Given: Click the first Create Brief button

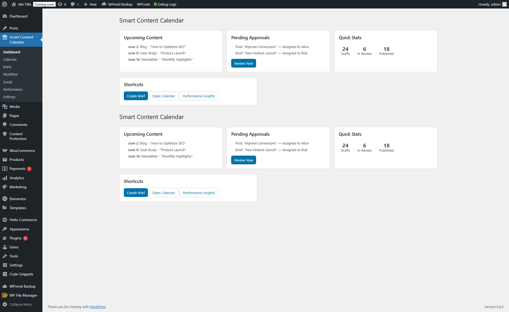Looking at the screenshot, I should [x=136, y=96].
